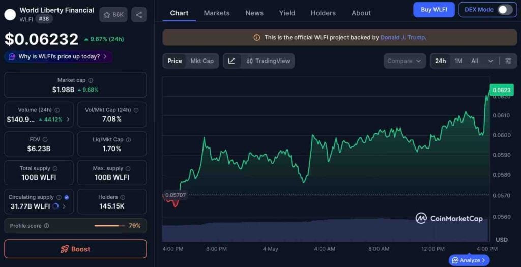Click the 145.15K holders value
Viewport: 521px width, 267px height.
point(112,206)
